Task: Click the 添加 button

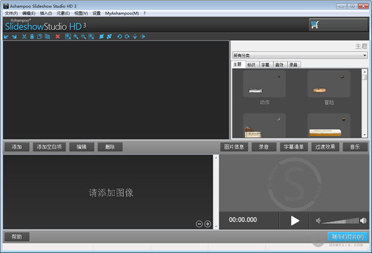Action: coord(17,147)
